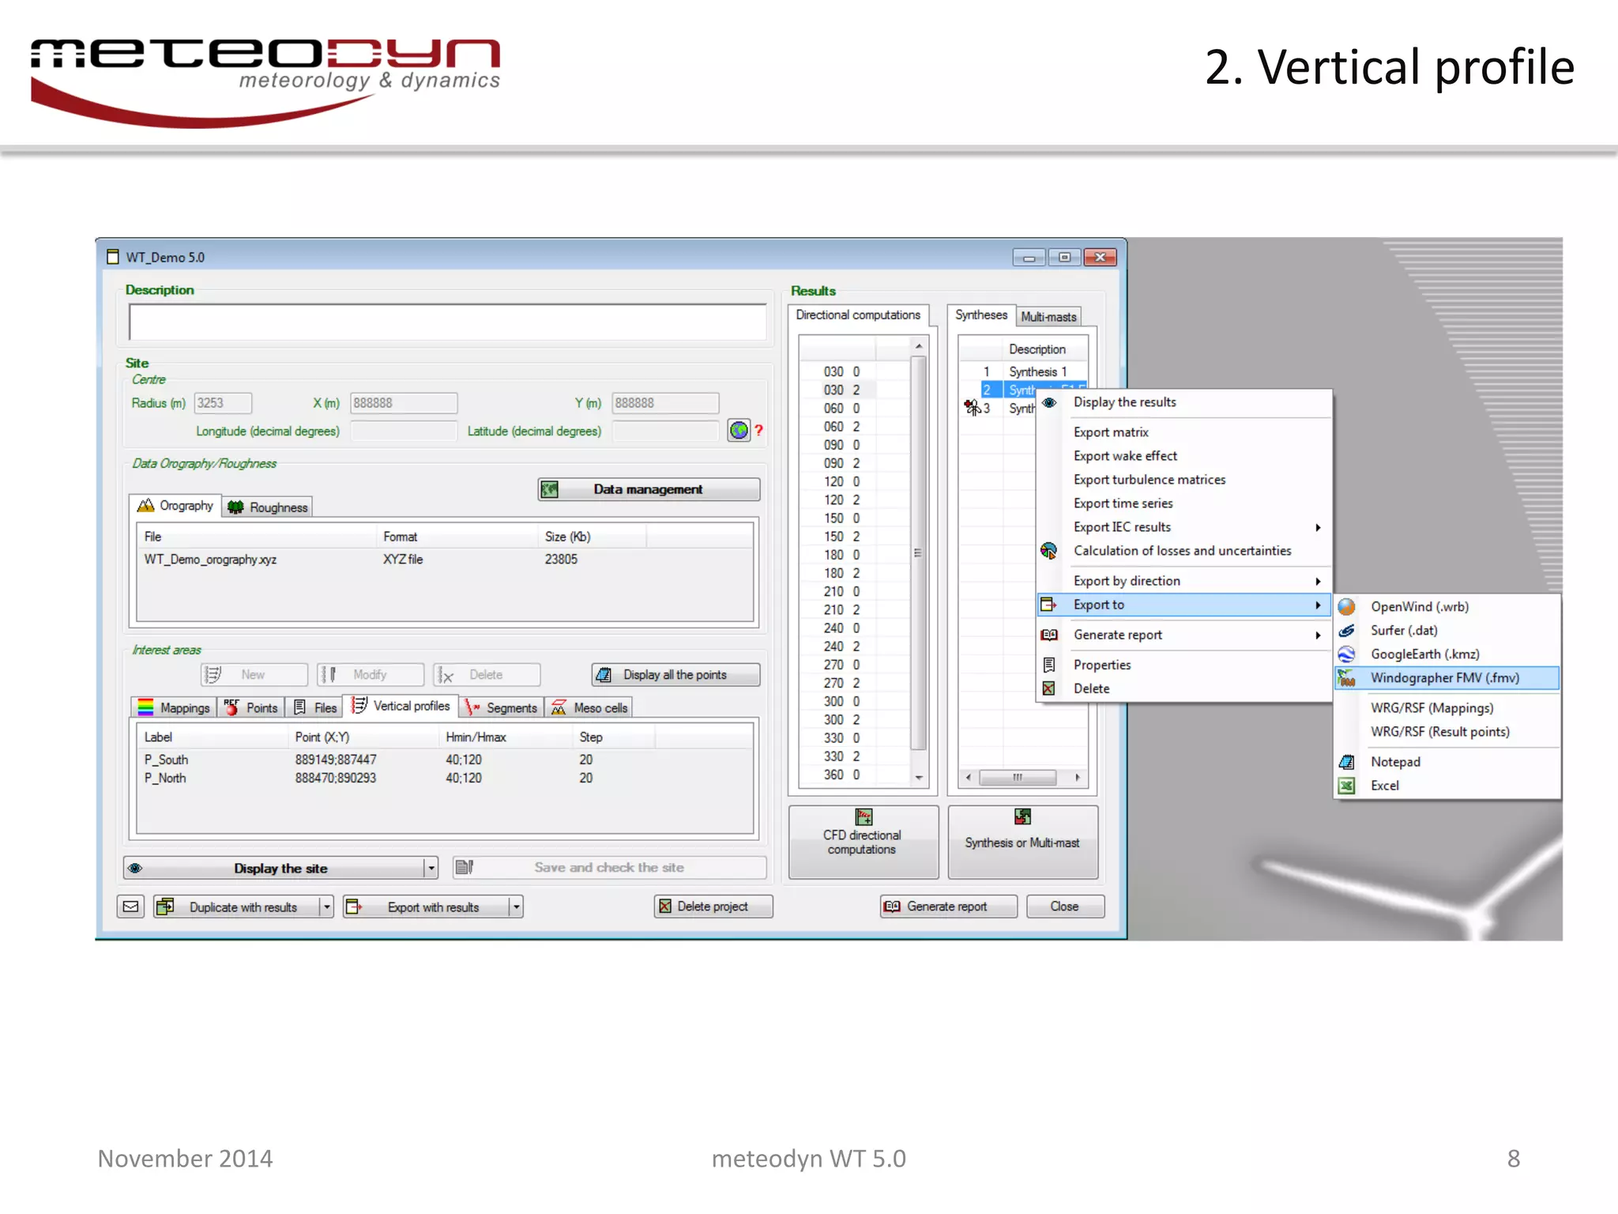Viewport: 1618px width, 1214px height.
Task: Choose OpenWind (.wrb) export option
Action: [1419, 606]
